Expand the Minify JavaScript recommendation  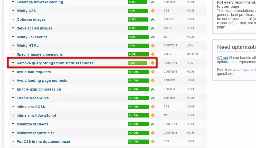tap(13, 37)
